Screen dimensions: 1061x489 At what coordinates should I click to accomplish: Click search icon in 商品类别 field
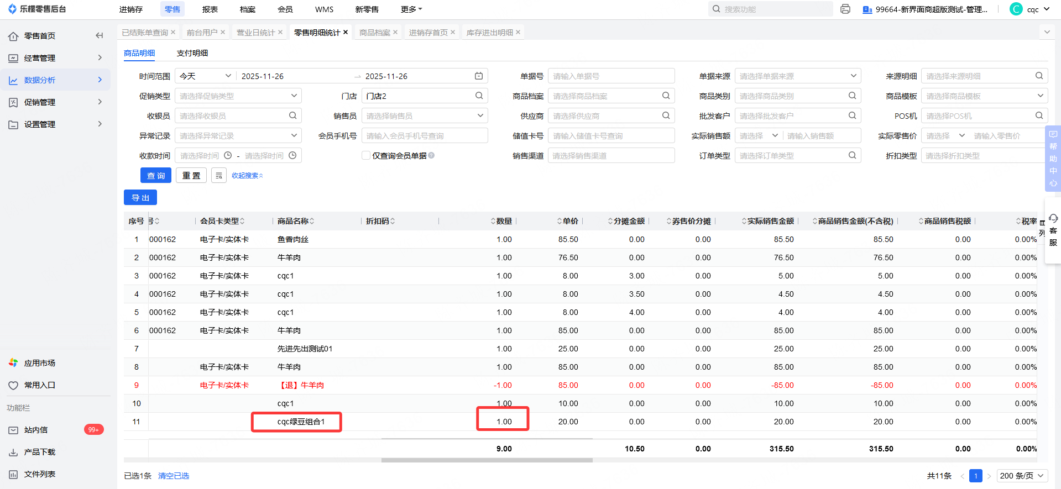click(x=853, y=96)
